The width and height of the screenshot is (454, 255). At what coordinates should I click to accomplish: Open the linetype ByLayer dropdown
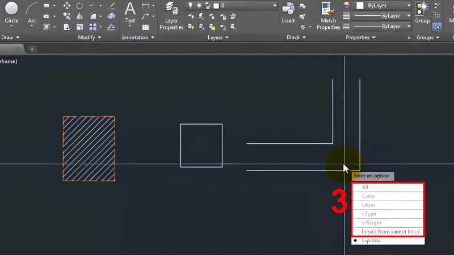(409, 26)
